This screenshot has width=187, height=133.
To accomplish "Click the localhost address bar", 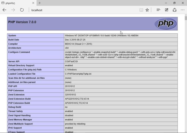I will [x=83, y=10].
